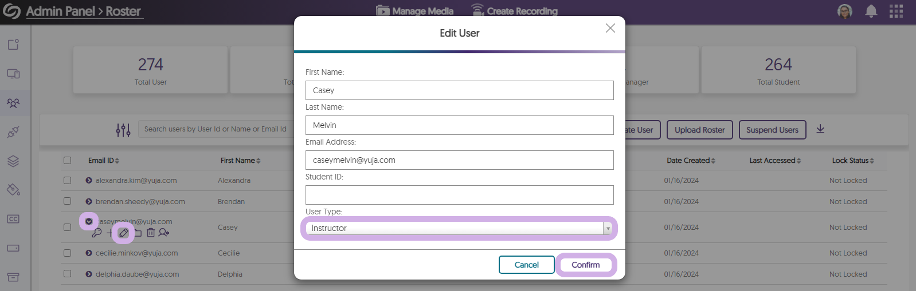Cancel the Edit User dialog

[526, 265]
